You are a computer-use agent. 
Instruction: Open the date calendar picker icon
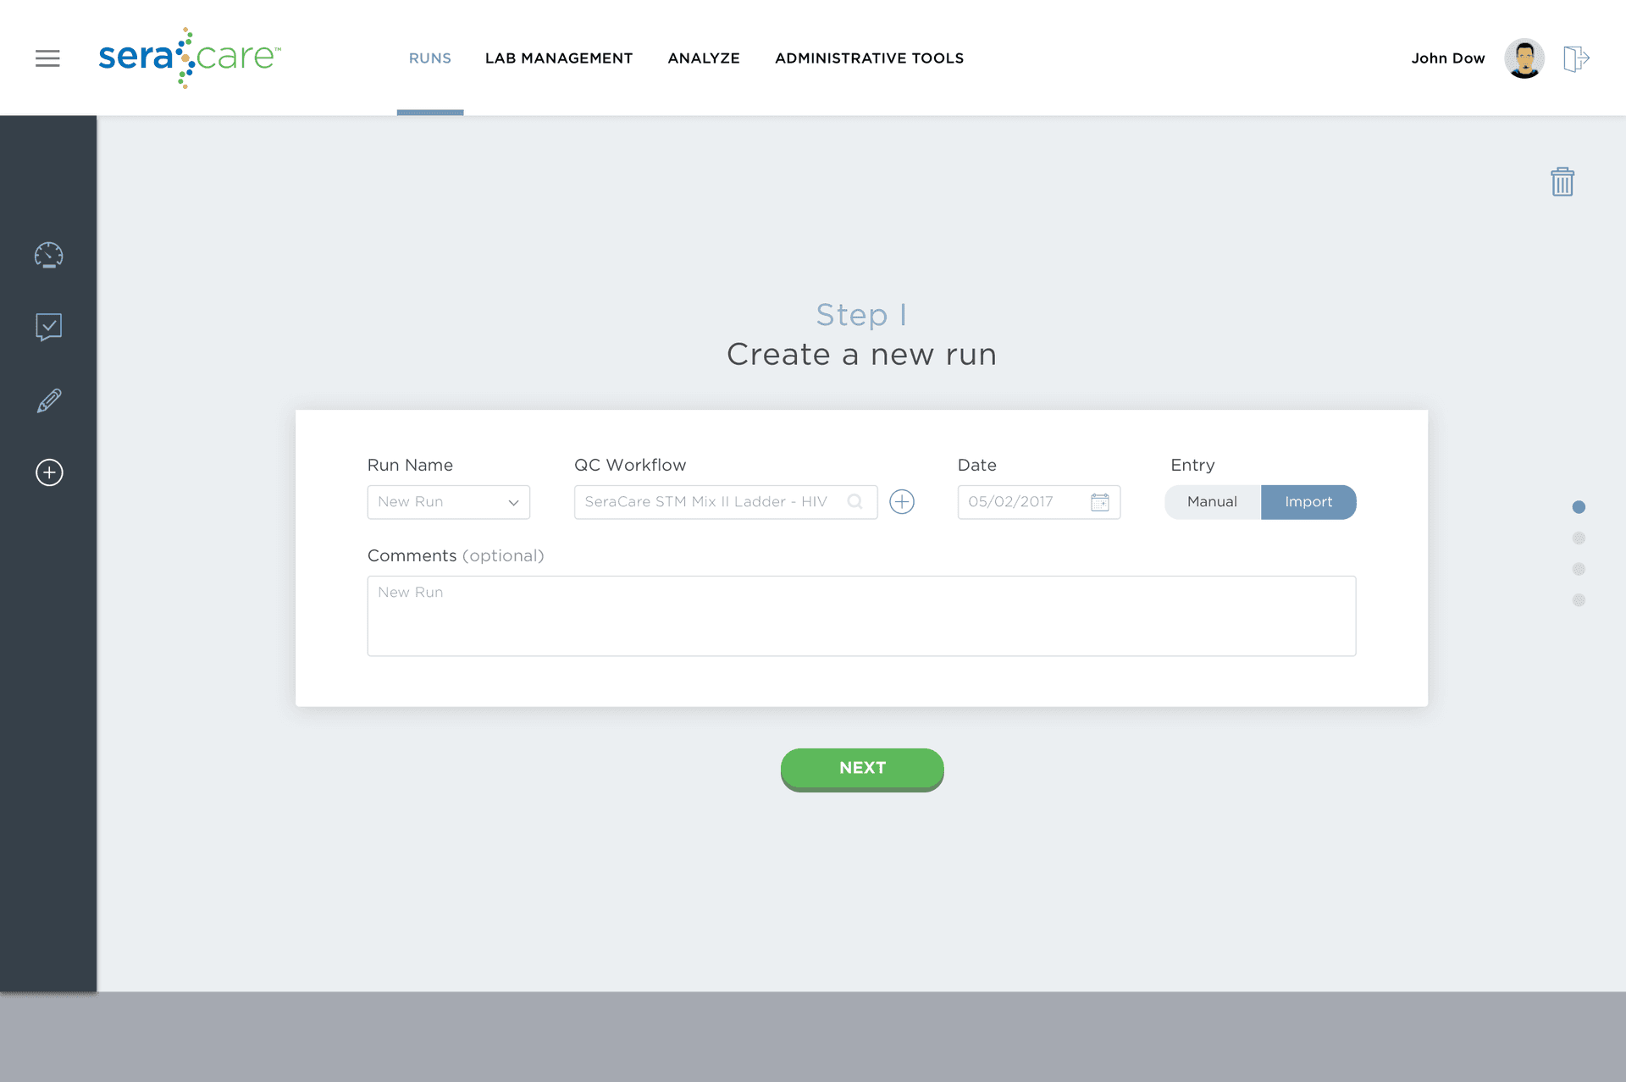1100,502
